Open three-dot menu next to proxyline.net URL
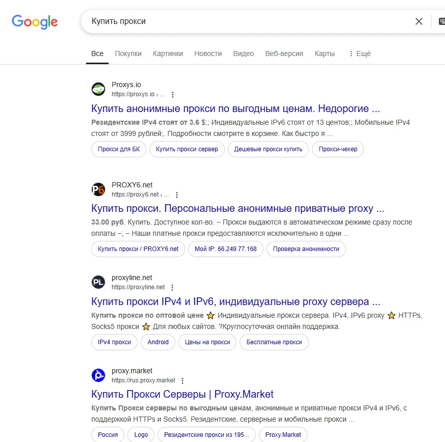This screenshot has width=445, height=442. [172, 288]
